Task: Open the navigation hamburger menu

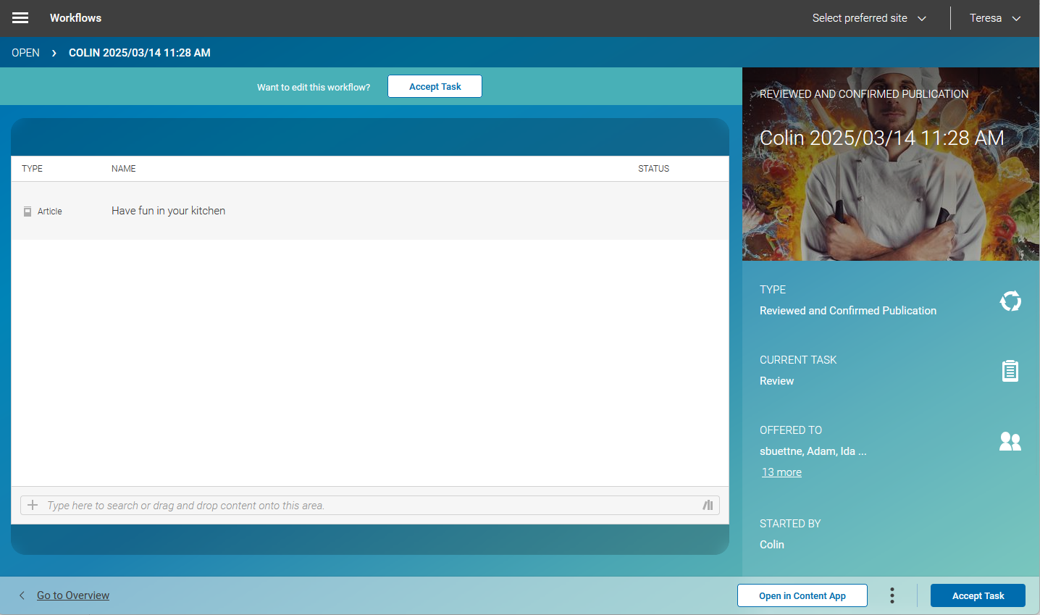Action: (20, 17)
